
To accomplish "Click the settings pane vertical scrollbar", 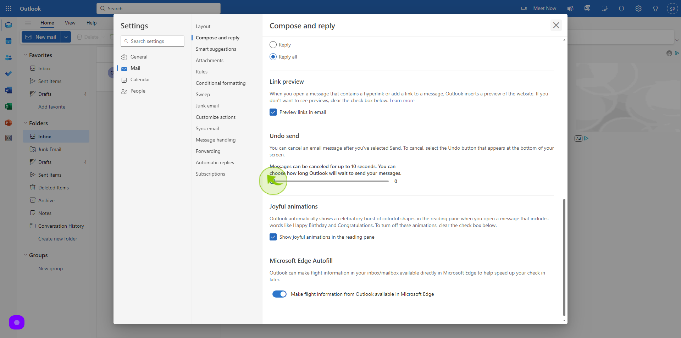I will click(x=564, y=257).
